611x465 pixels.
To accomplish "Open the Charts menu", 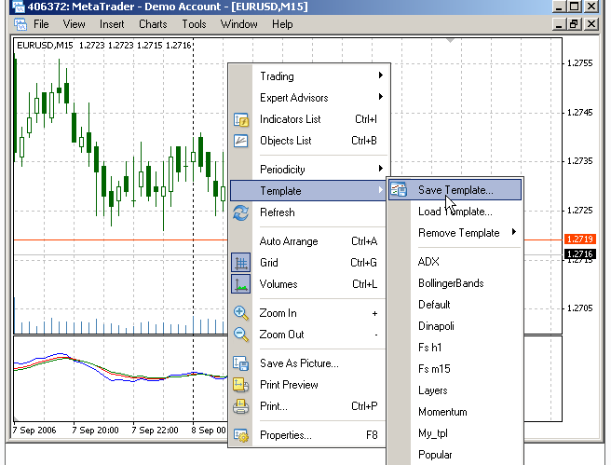I will [x=153, y=24].
